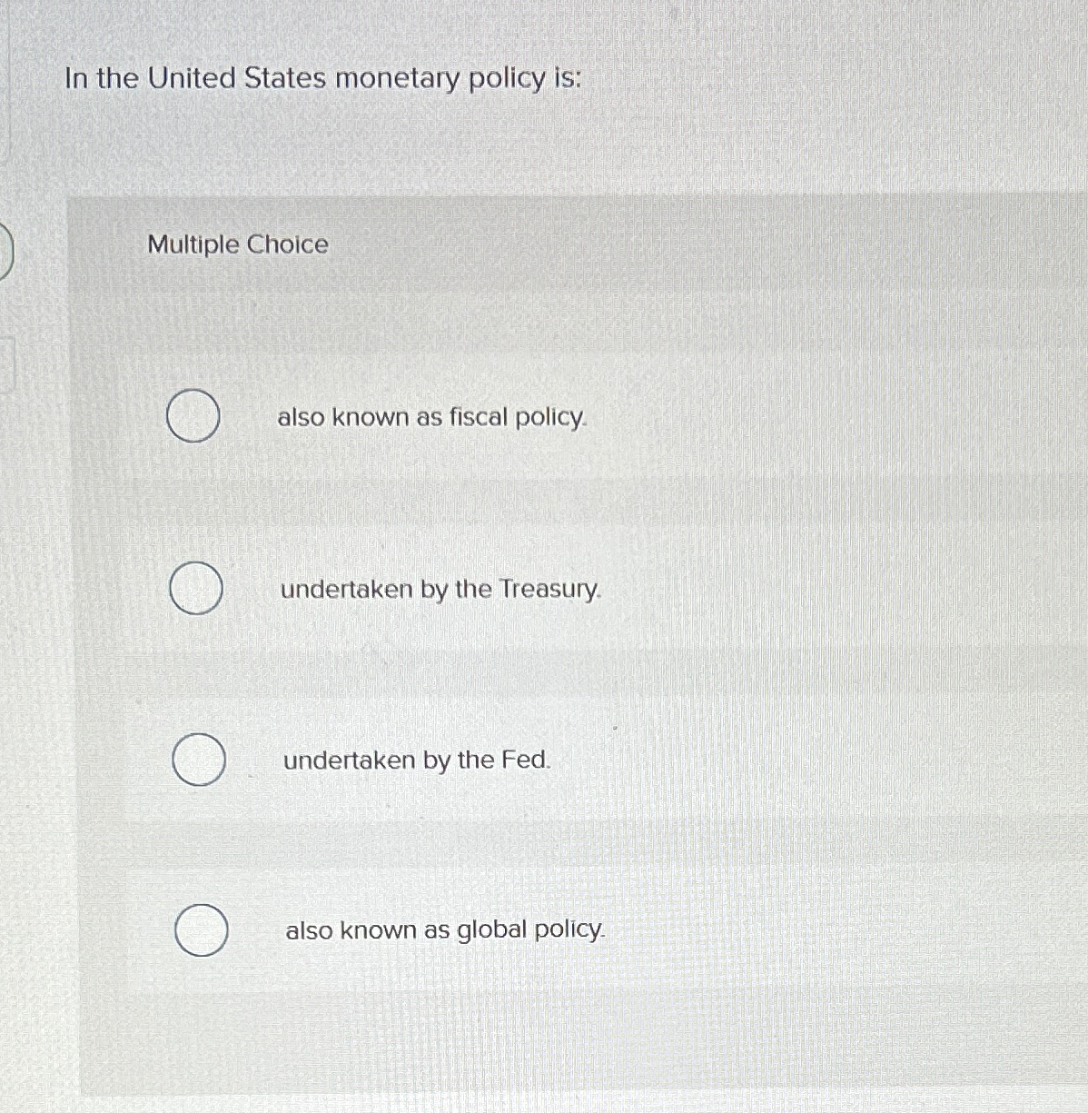Click the answer text 'undertaken by the Fed.'
The width and height of the screenshot is (1088, 1113).
[x=417, y=760]
